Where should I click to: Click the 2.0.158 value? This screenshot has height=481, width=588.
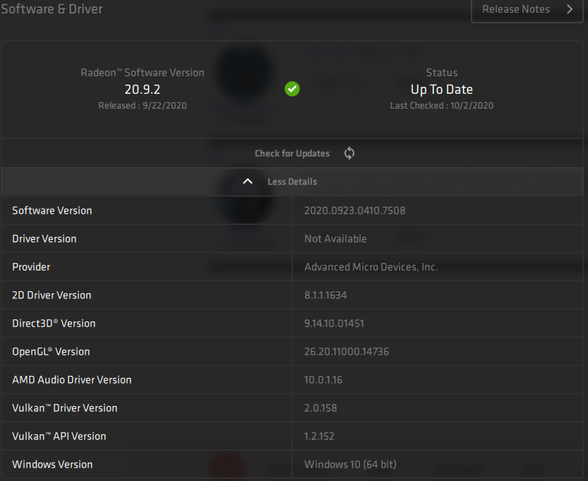[320, 408]
